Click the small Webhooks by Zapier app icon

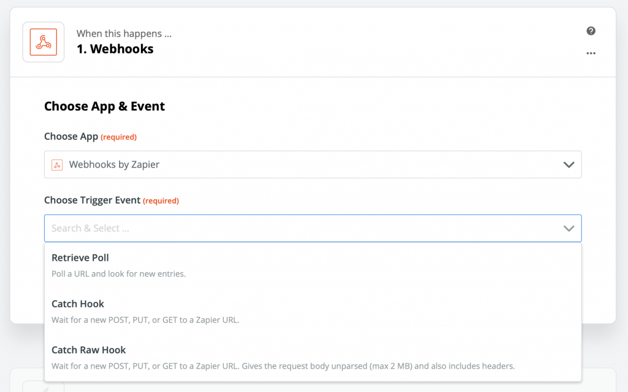coord(57,165)
